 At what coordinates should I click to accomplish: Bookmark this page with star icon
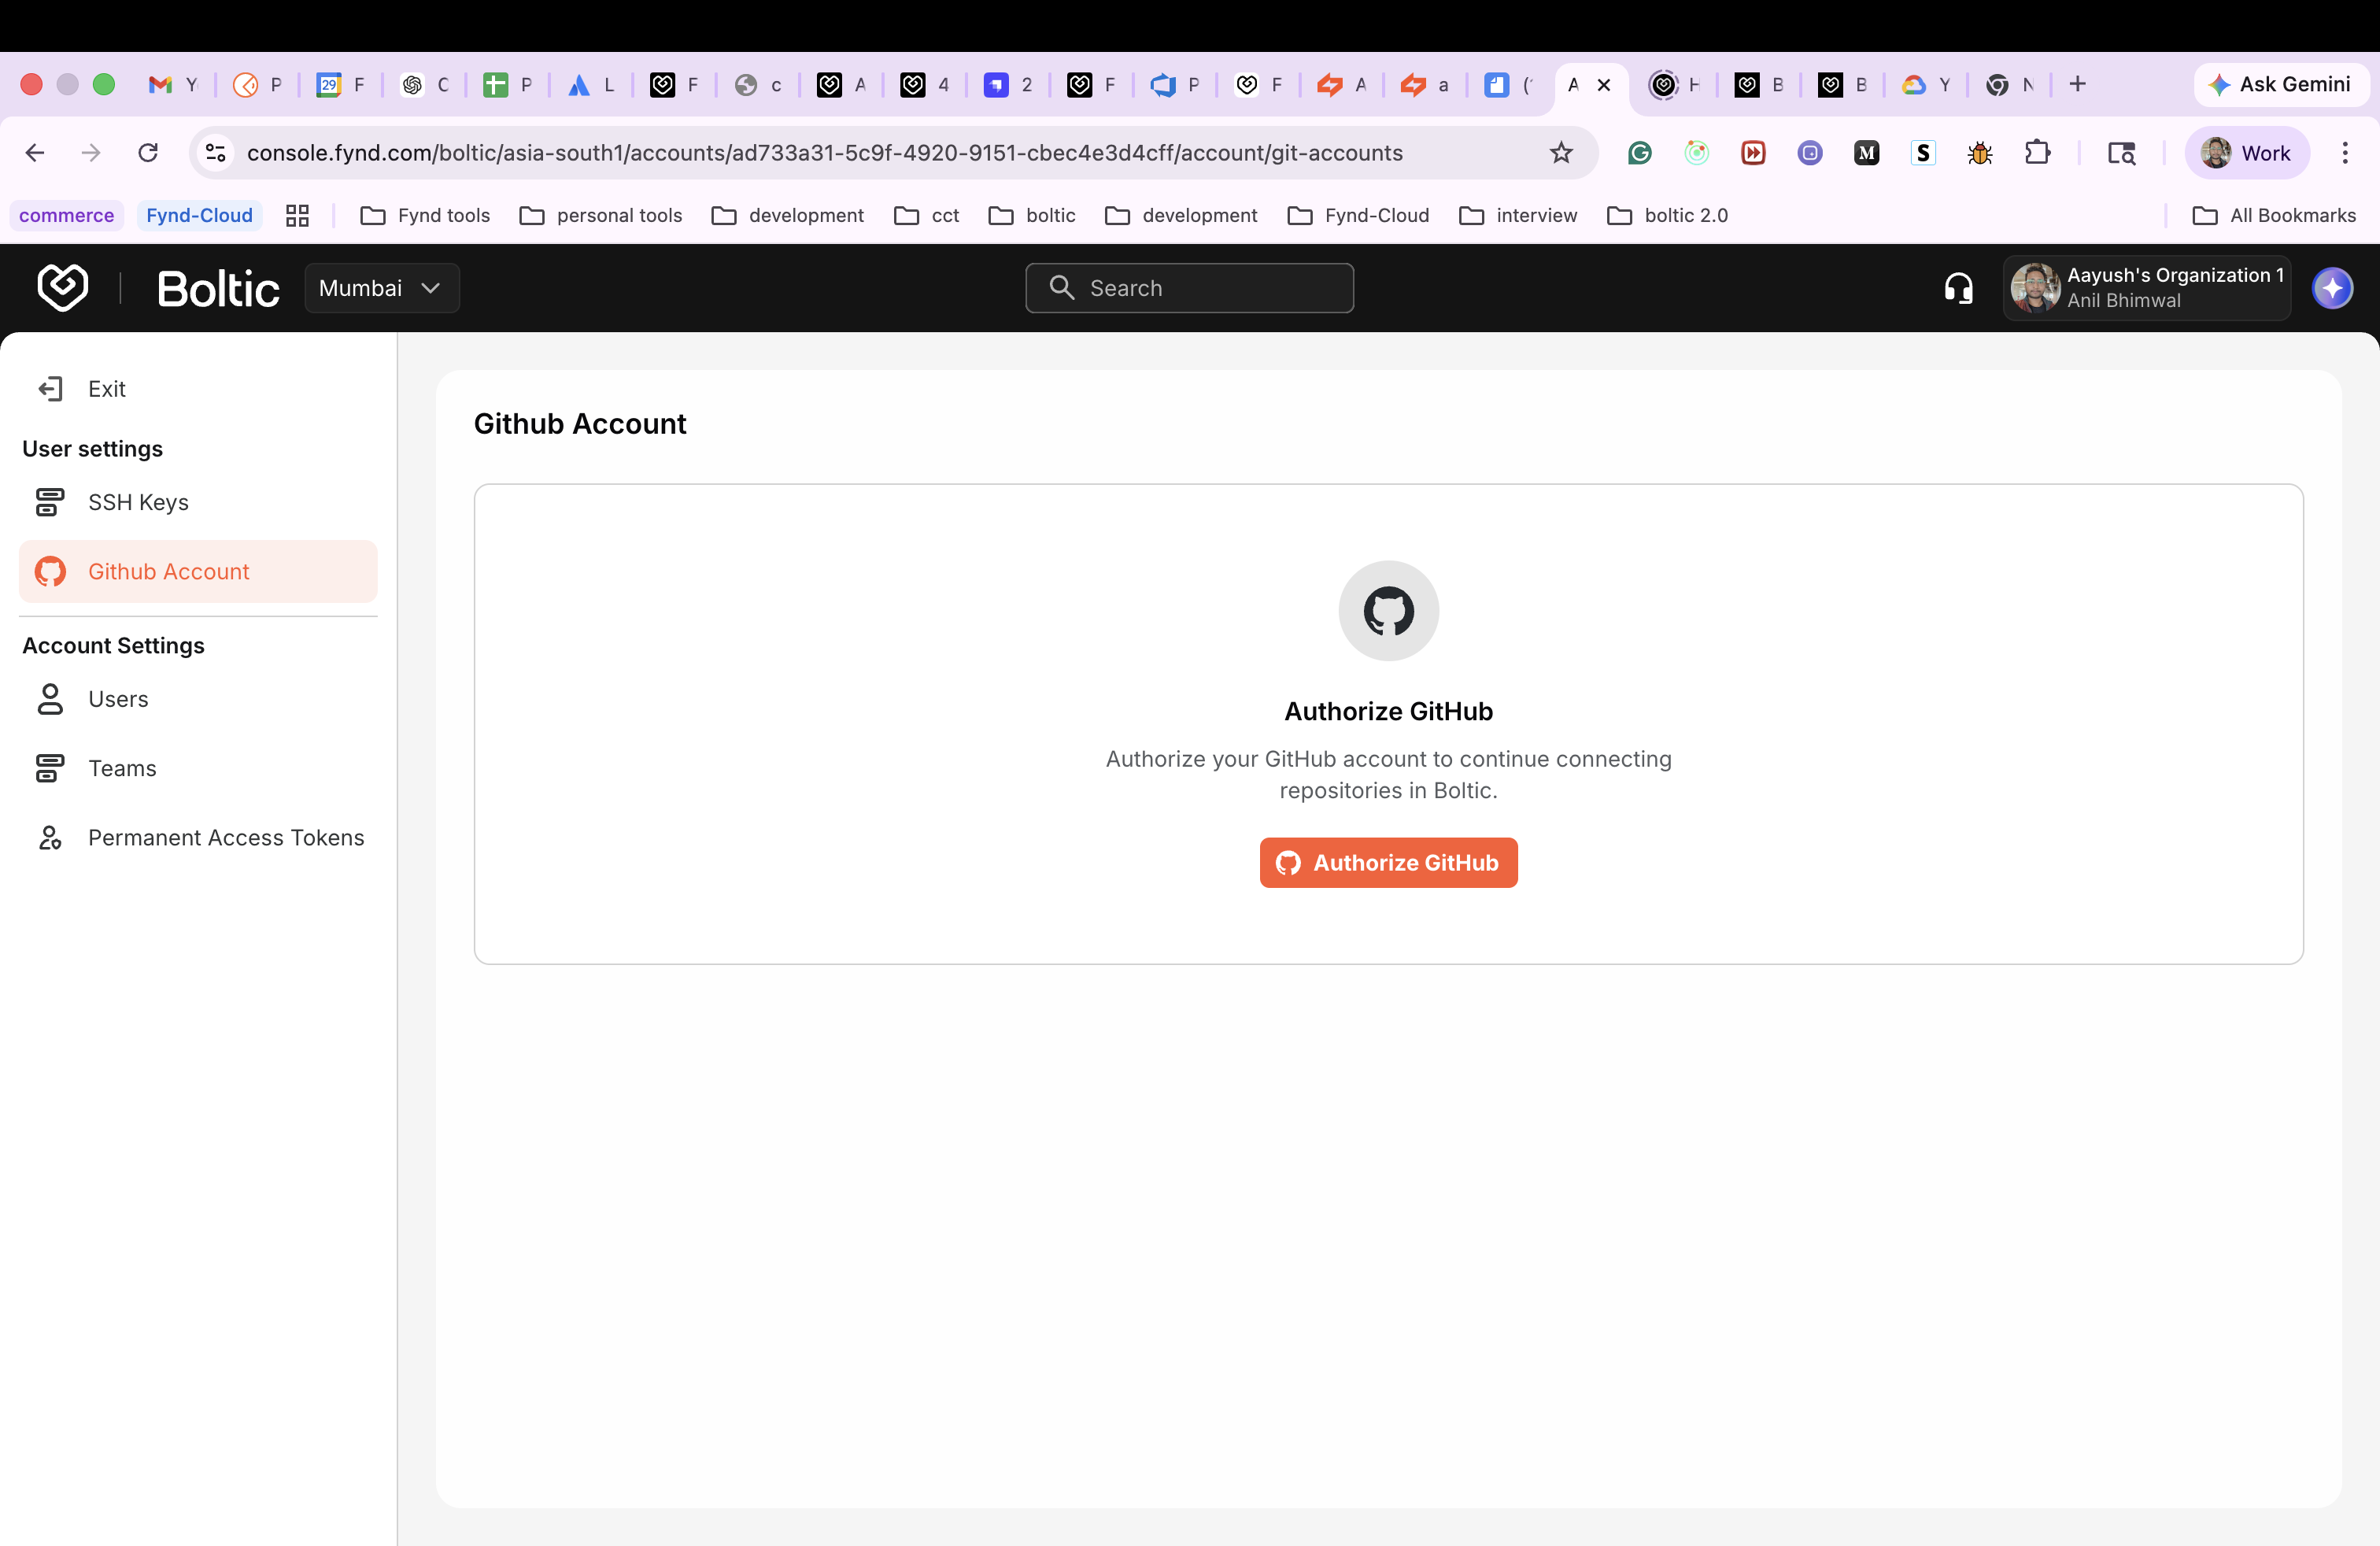(1560, 152)
